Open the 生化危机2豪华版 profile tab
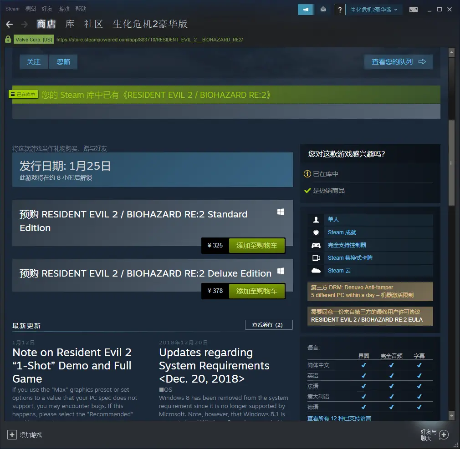This screenshot has height=449, width=460. (x=150, y=24)
